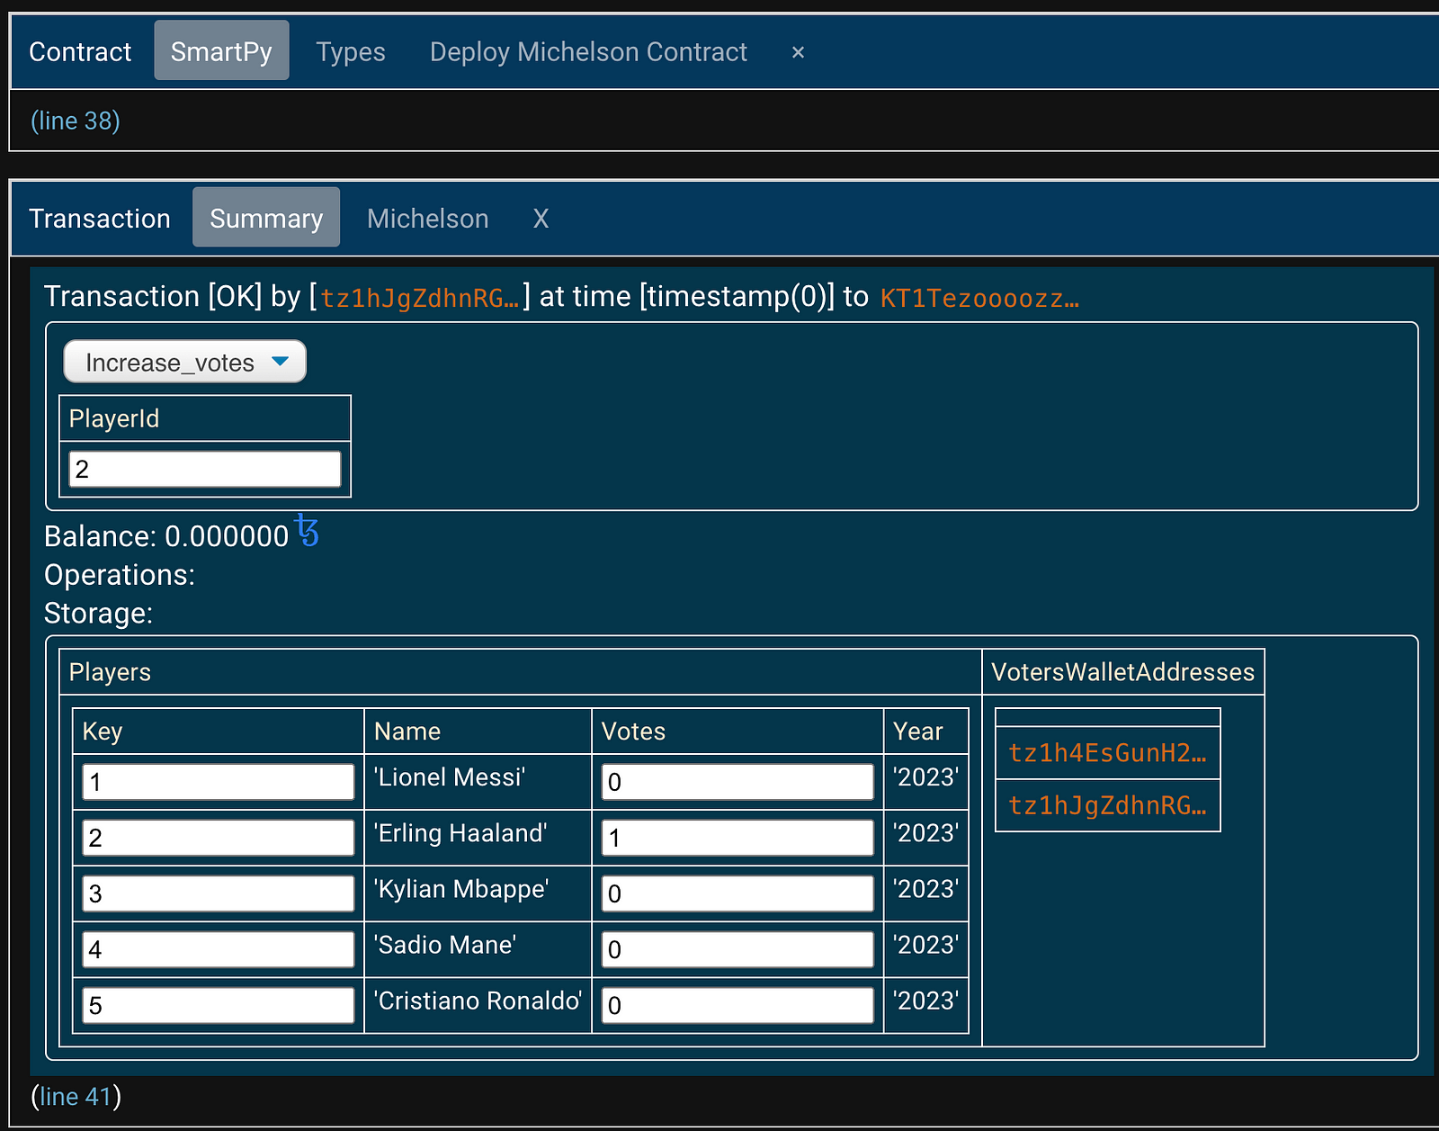The width and height of the screenshot is (1439, 1131).
Task: Open Deploy Michelson Contract tab
Action: (588, 52)
